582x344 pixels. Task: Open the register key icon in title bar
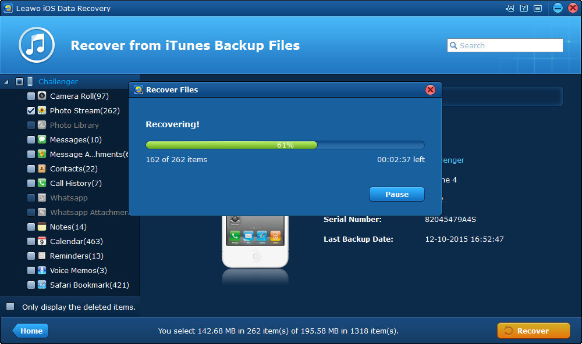click(510, 8)
